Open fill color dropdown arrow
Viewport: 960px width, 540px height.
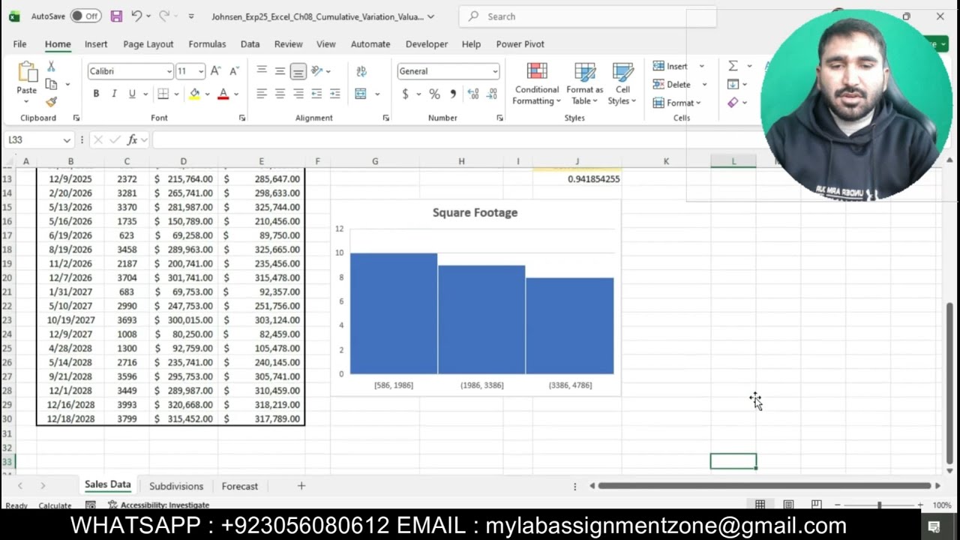[x=207, y=94]
